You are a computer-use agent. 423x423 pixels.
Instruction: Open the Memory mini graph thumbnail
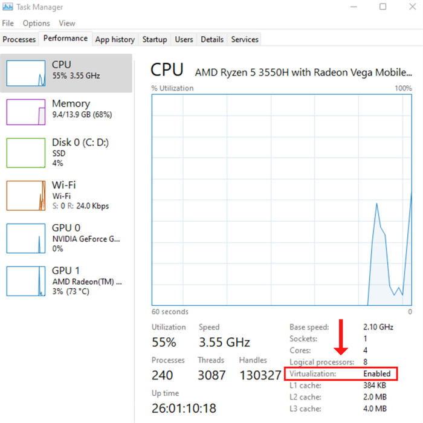coord(26,112)
